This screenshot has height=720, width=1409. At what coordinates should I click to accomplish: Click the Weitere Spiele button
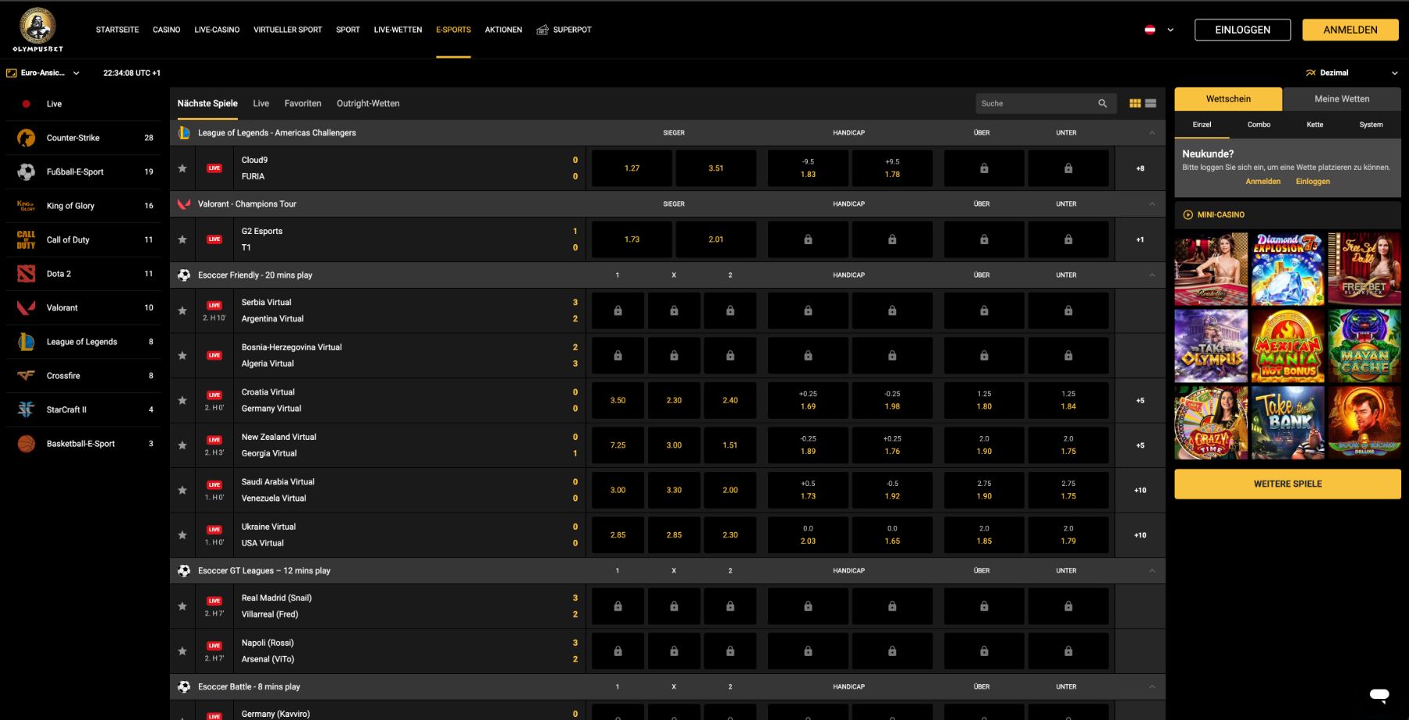tap(1288, 484)
